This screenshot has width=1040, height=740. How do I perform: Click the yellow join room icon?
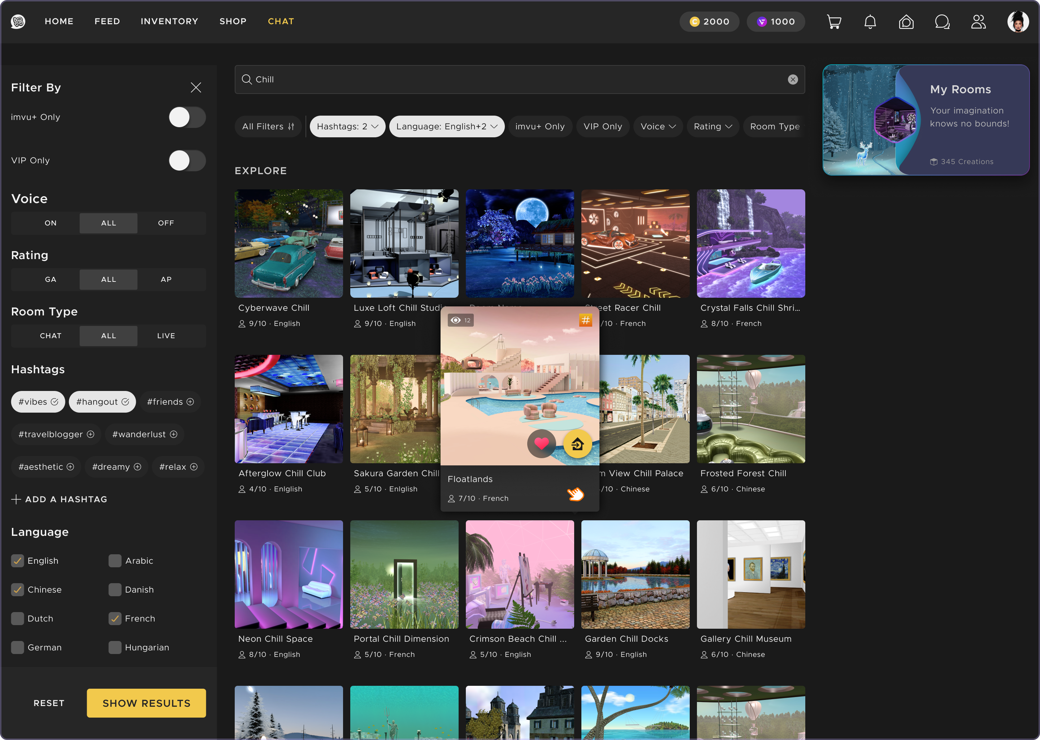(577, 443)
